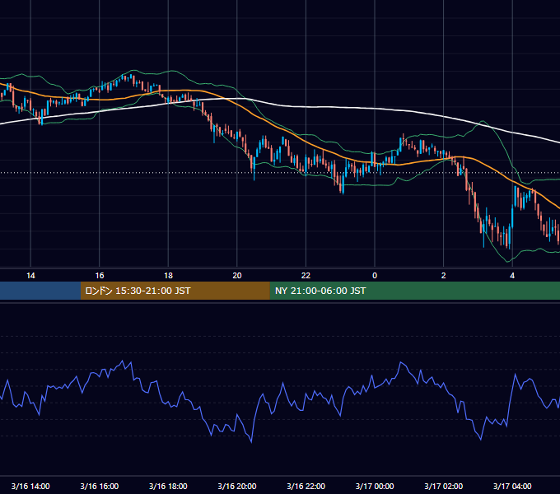The image size is (560, 494).
Task: Click the blue session bar before London
Action: [40, 291]
